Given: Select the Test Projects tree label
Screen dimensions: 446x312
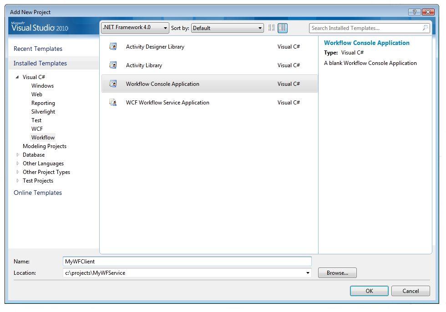Looking at the screenshot, I should [38, 181].
